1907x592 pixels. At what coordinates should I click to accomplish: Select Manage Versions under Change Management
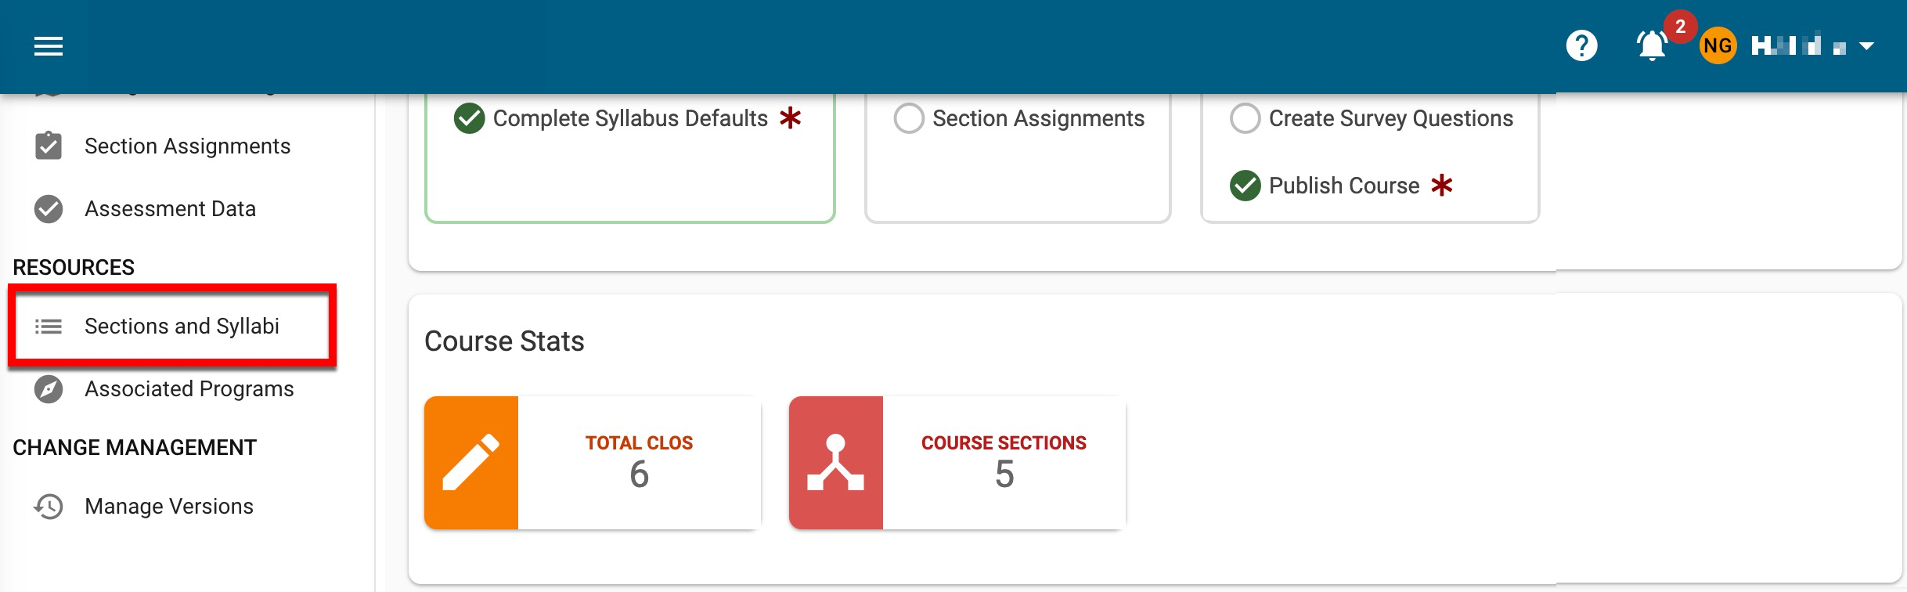[x=169, y=507]
